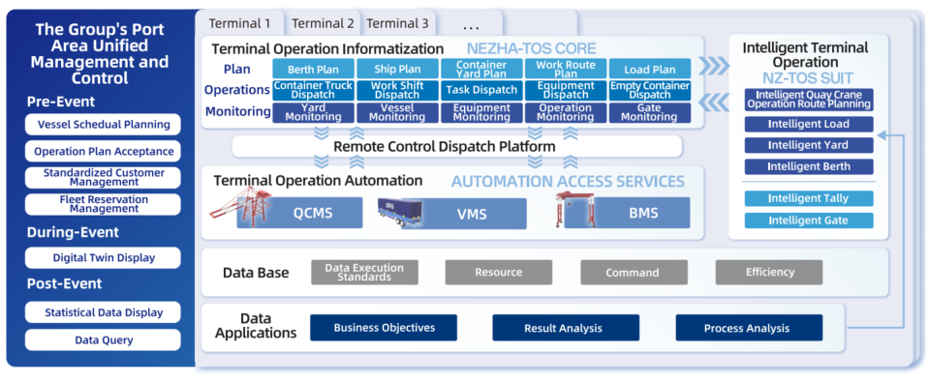Click down chevrons below Yard Monitoring
This screenshot has width=930, height=383.
point(321,133)
